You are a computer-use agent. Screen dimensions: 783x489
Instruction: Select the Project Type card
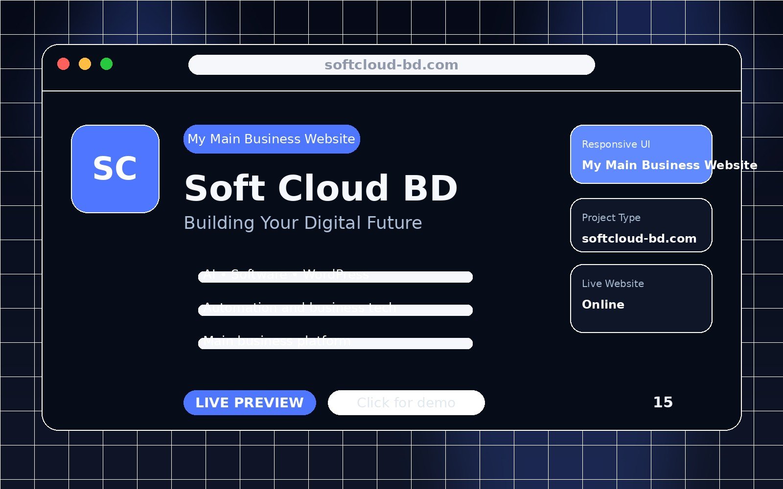641,225
